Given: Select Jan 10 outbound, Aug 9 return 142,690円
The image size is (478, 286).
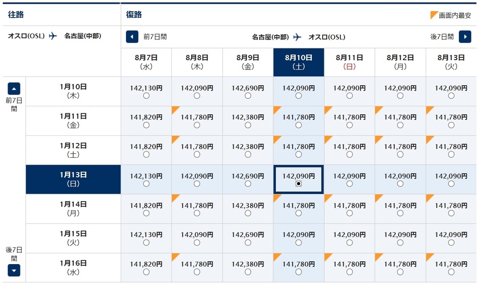Looking at the screenshot, I should [x=248, y=96].
